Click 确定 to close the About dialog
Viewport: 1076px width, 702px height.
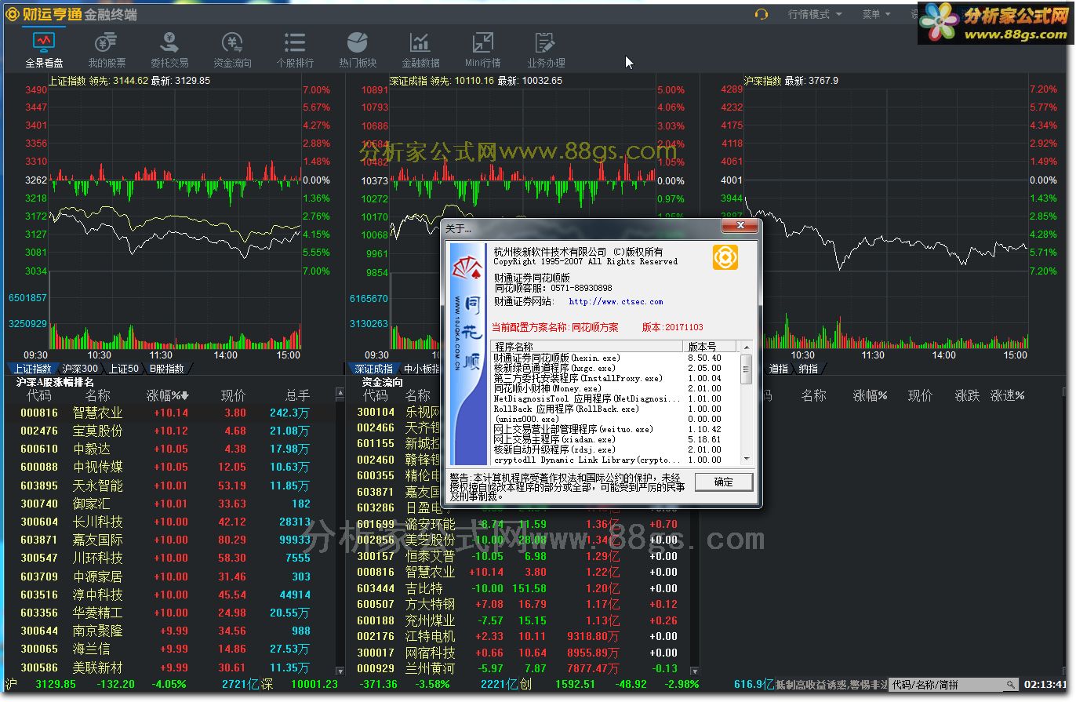tap(723, 482)
